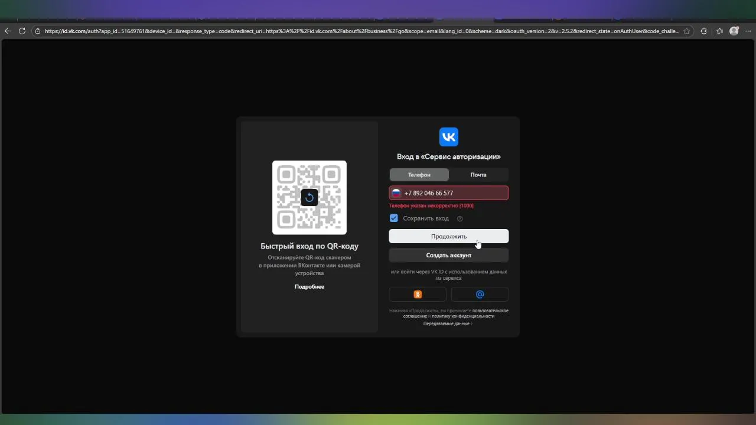The image size is (756, 425).
Task: Toggle the Сохранить вход checkbox
Action: point(394,218)
